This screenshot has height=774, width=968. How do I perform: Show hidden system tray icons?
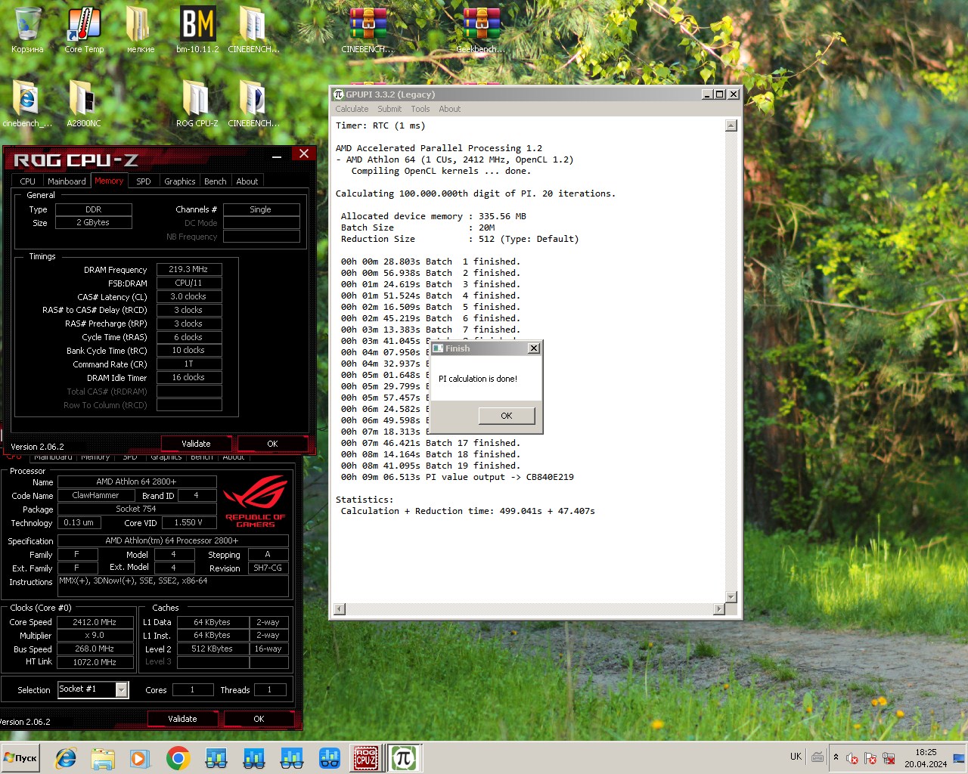(836, 757)
